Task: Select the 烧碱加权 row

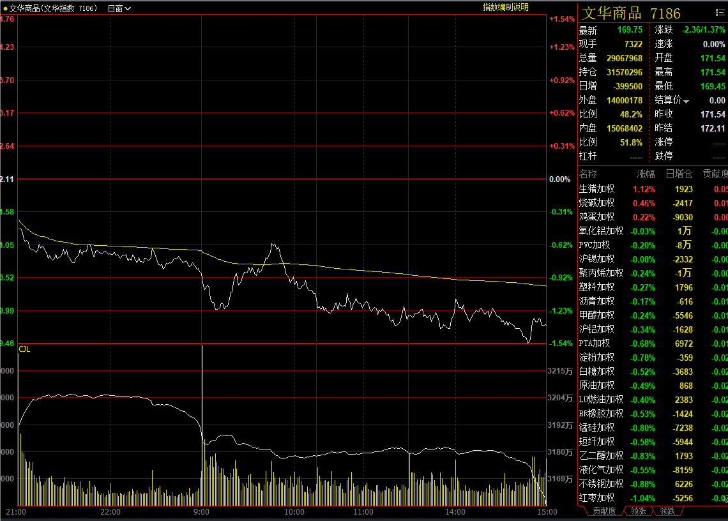Action: (x=596, y=203)
